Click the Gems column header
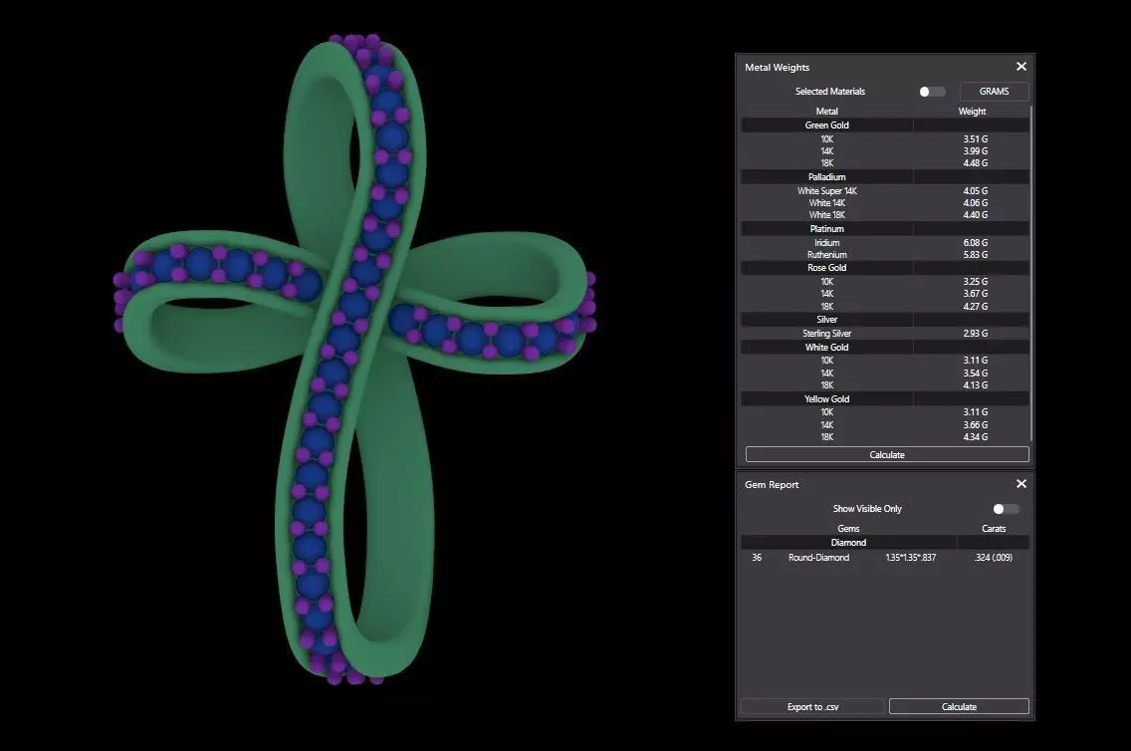1131x751 pixels. pyautogui.click(x=848, y=529)
